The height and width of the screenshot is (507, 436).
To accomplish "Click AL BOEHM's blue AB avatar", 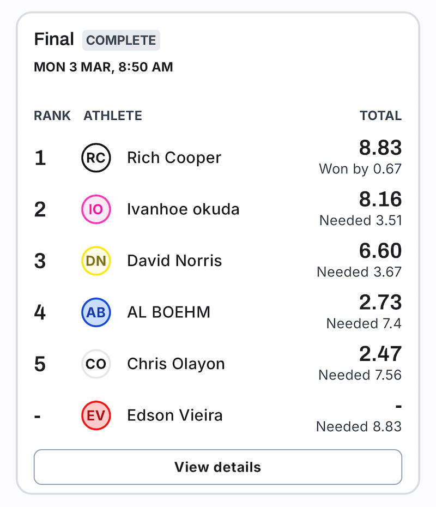I will point(96,312).
